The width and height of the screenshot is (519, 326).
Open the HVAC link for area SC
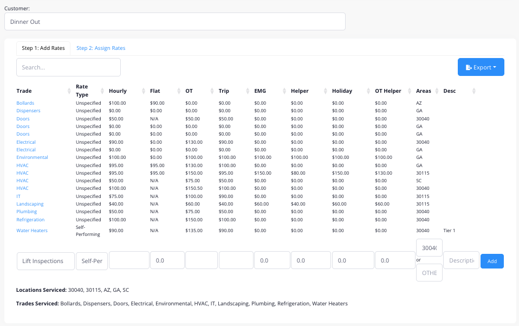click(x=23, y=181)
